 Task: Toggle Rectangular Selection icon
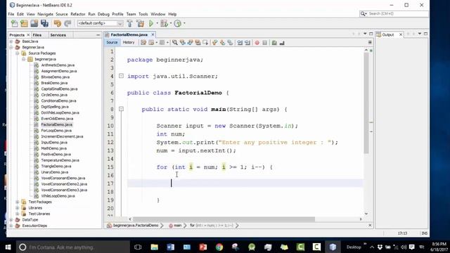coord(205,42)
